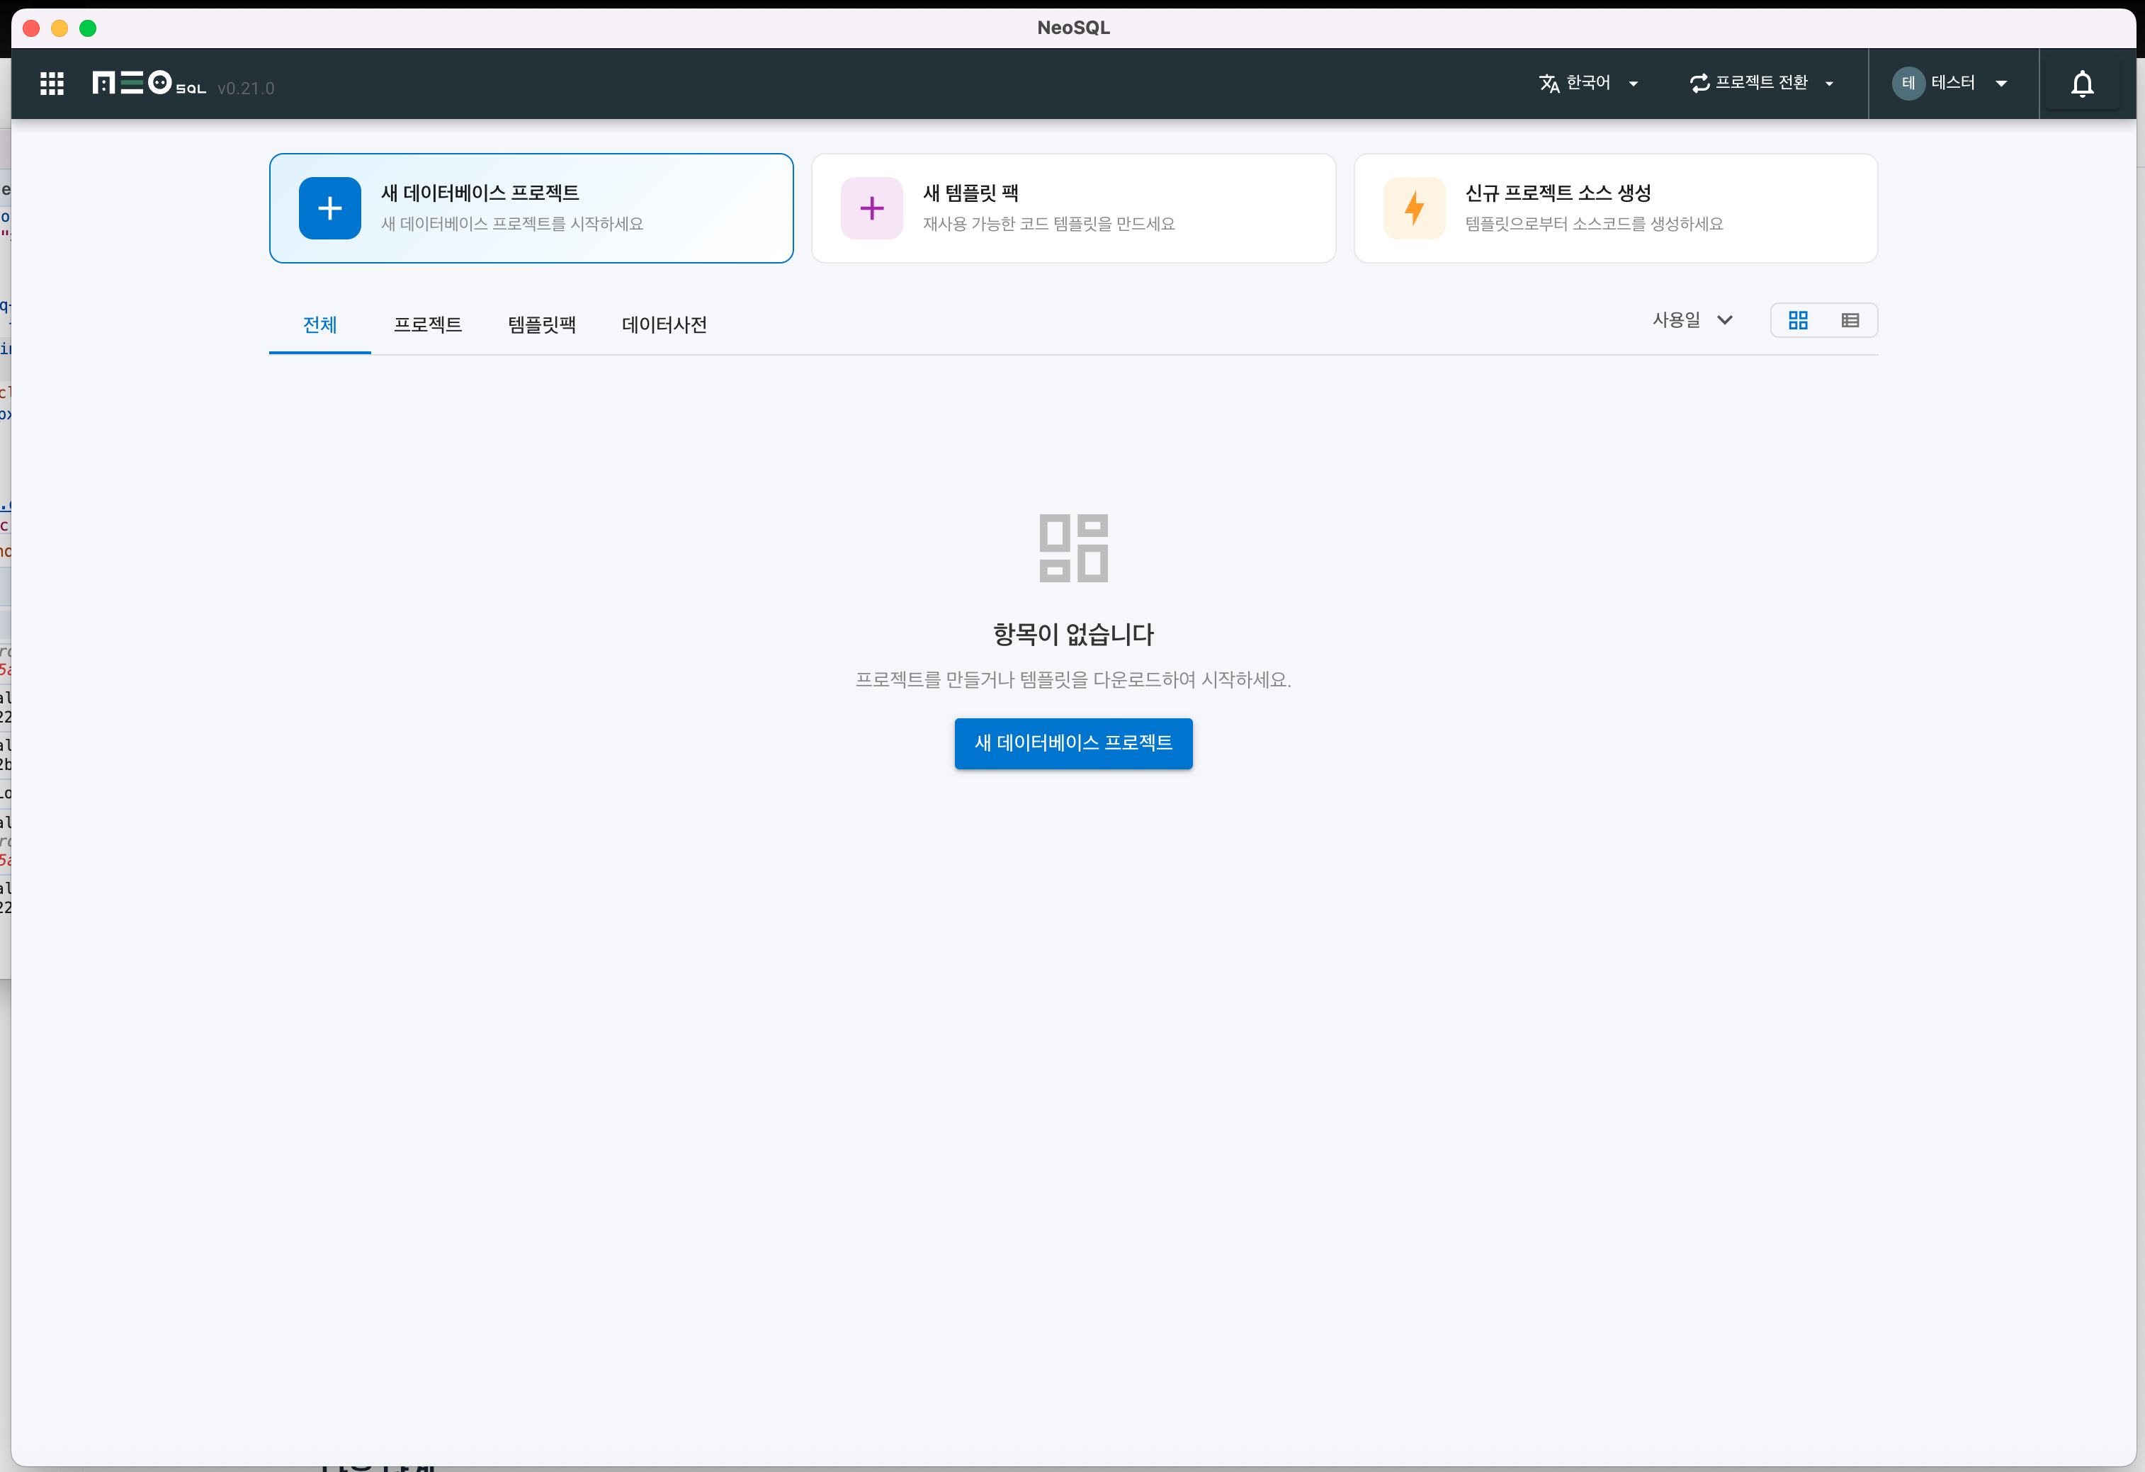Switch to the 템플릿팩 tab
Image resolution: width=2145 pixels, height=1472 pixels.
541,325
